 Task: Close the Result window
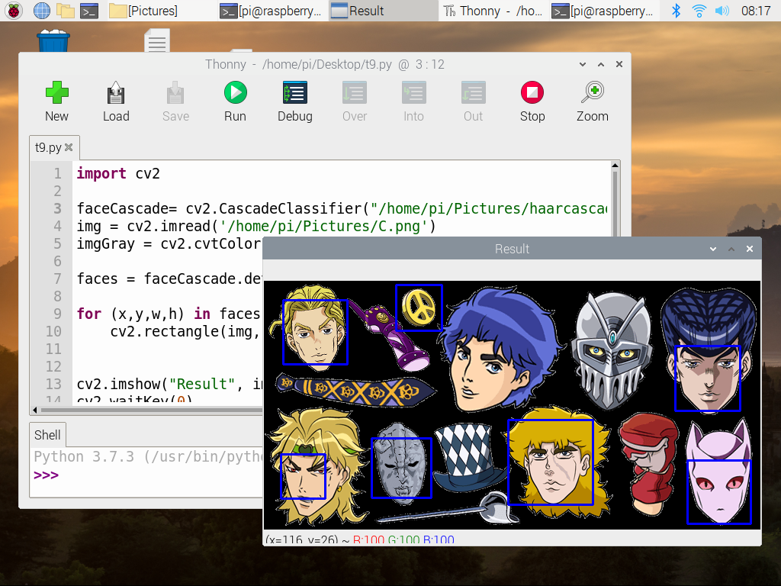coord(750,249)
